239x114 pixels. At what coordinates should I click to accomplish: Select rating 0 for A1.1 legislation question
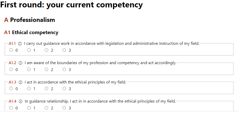(11, 50)
